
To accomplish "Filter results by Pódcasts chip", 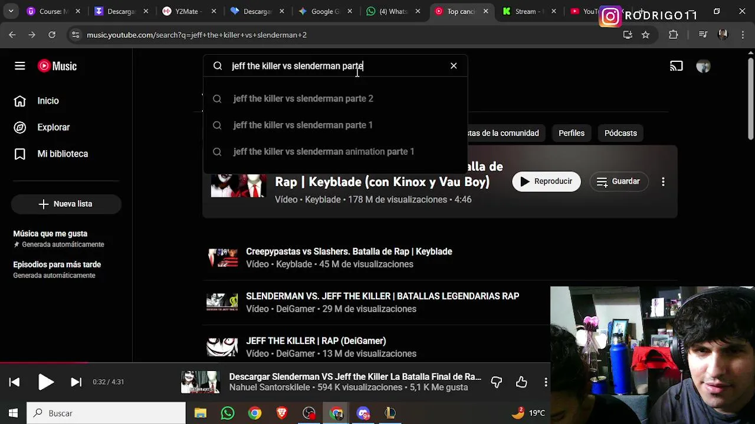I will pos(621,133).
